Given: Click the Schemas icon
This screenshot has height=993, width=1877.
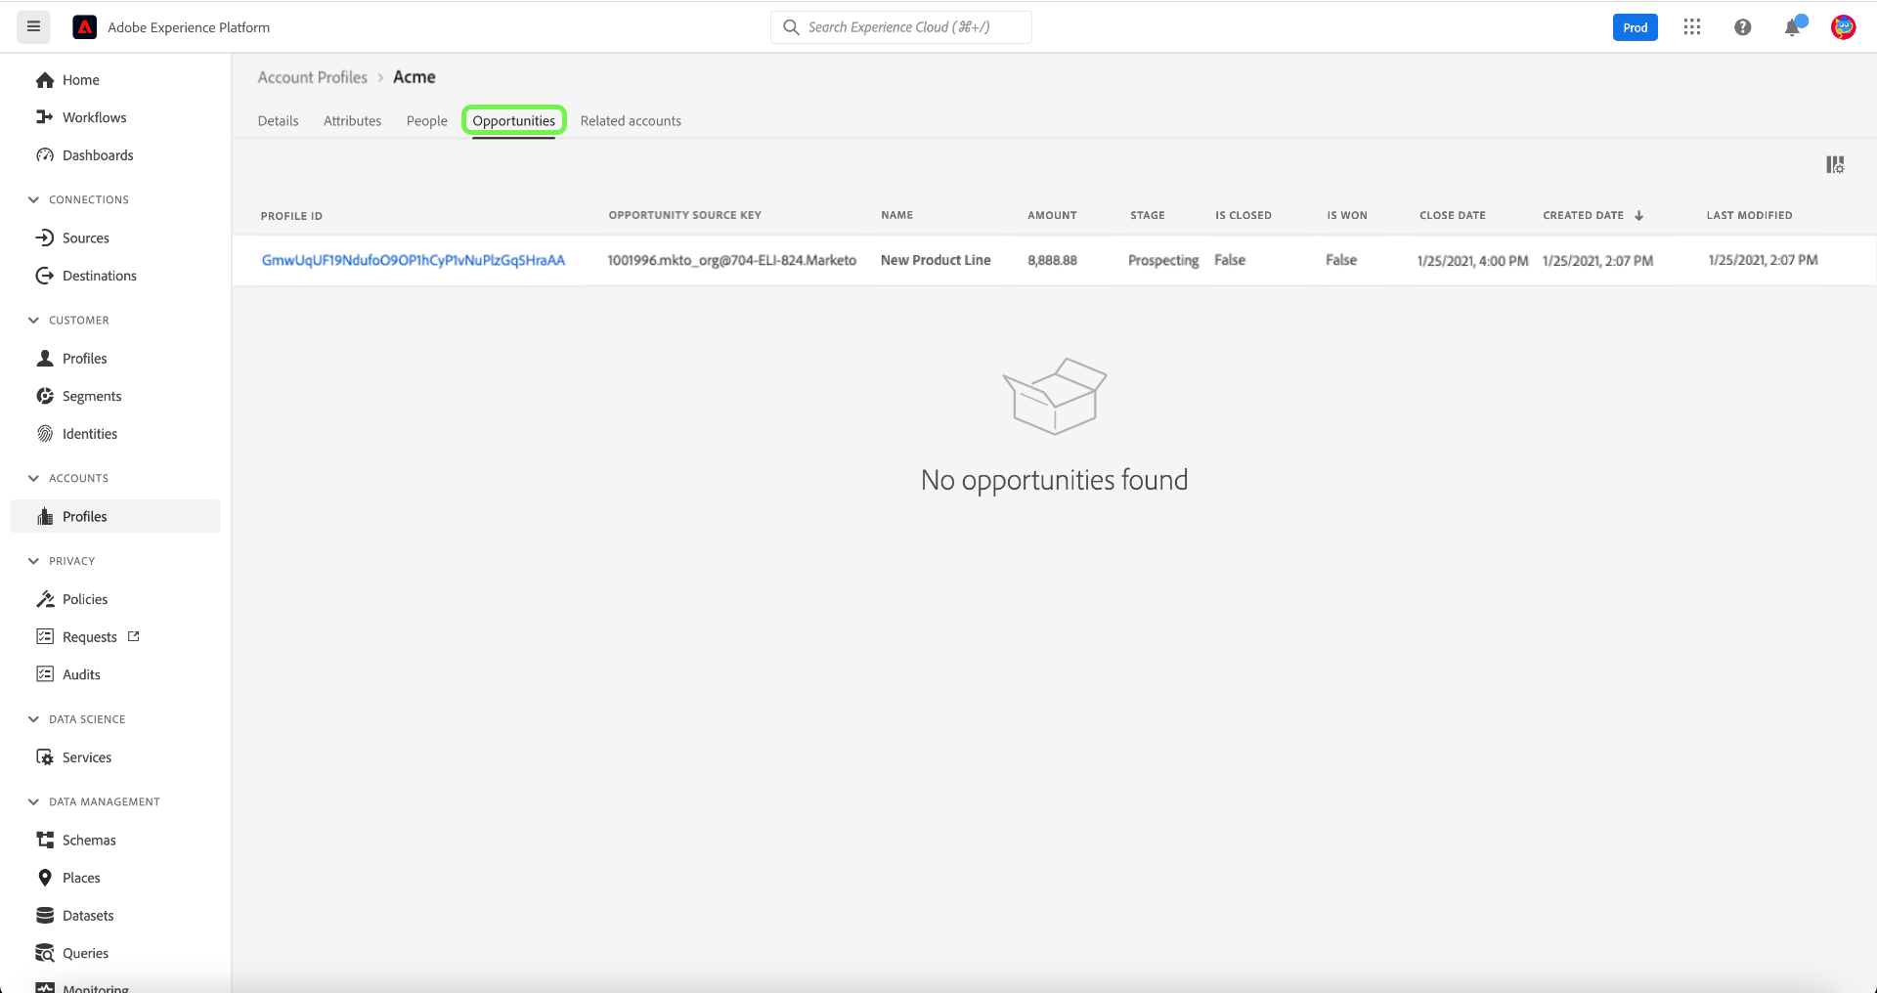Looking at the screenshot, I should [x=45, y=841].
